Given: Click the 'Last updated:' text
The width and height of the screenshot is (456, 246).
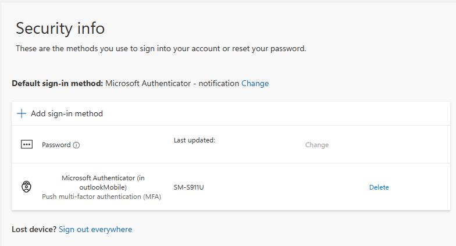Looking at the screenshot, I should [x=194, y=140].
